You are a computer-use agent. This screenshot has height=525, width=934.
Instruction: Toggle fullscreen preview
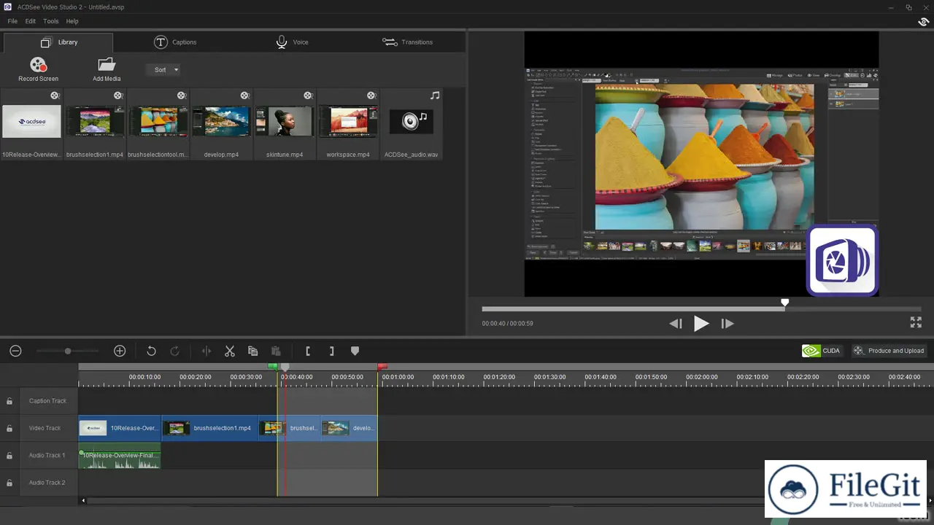[x=916, y=322]
